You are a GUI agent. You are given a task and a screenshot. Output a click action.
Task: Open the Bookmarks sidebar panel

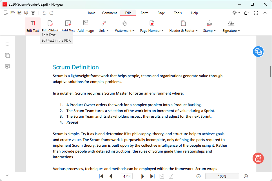click(x=7, y=44)
